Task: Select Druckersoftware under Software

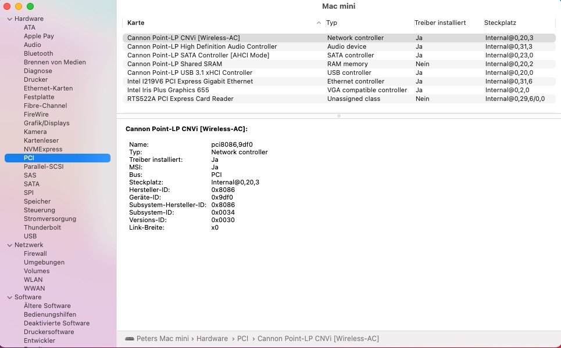Action: (x=49, y=332)
